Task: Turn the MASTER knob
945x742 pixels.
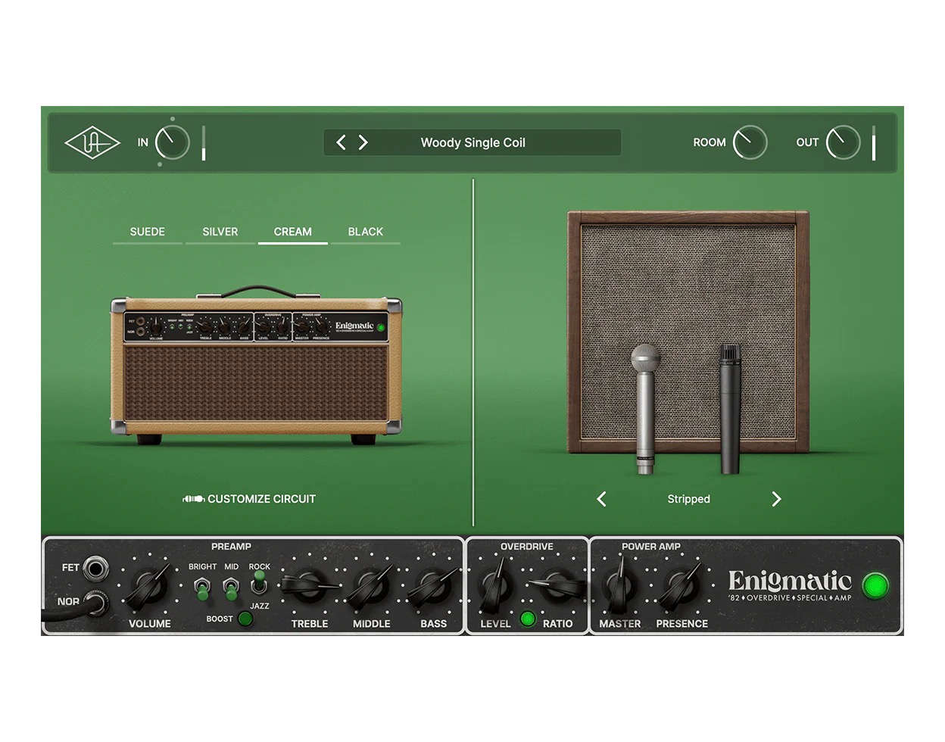Action: click(619, 585)
